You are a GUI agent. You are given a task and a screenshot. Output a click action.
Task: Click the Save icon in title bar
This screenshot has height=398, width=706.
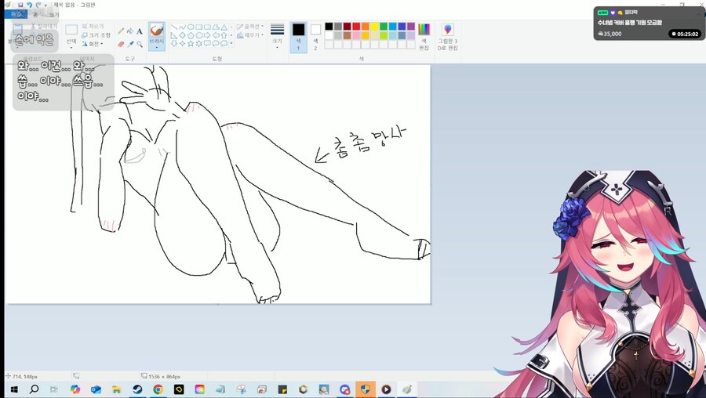20,5
